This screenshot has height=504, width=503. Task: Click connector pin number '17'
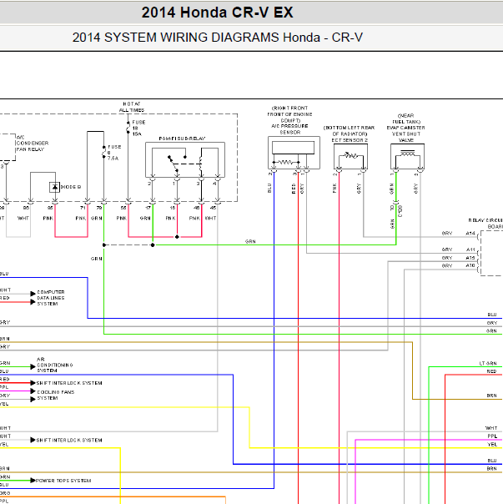148,208
